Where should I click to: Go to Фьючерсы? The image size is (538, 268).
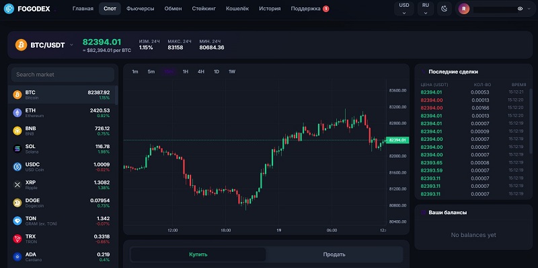tap(140, 9)
